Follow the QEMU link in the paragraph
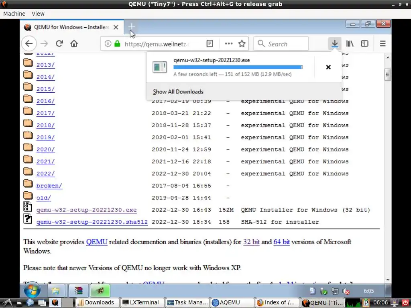This screenshot has height=308, width=411. [x=97, y=242]
